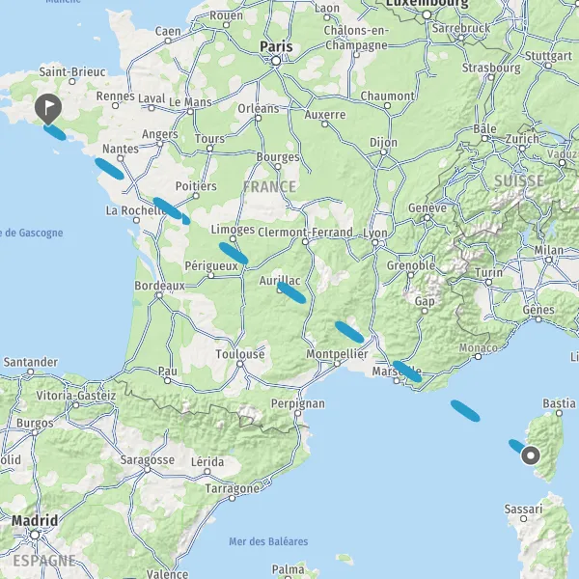579x579 pixels.
Task: Click the destination circle marker in Corsica
Action: coord(531,455)
